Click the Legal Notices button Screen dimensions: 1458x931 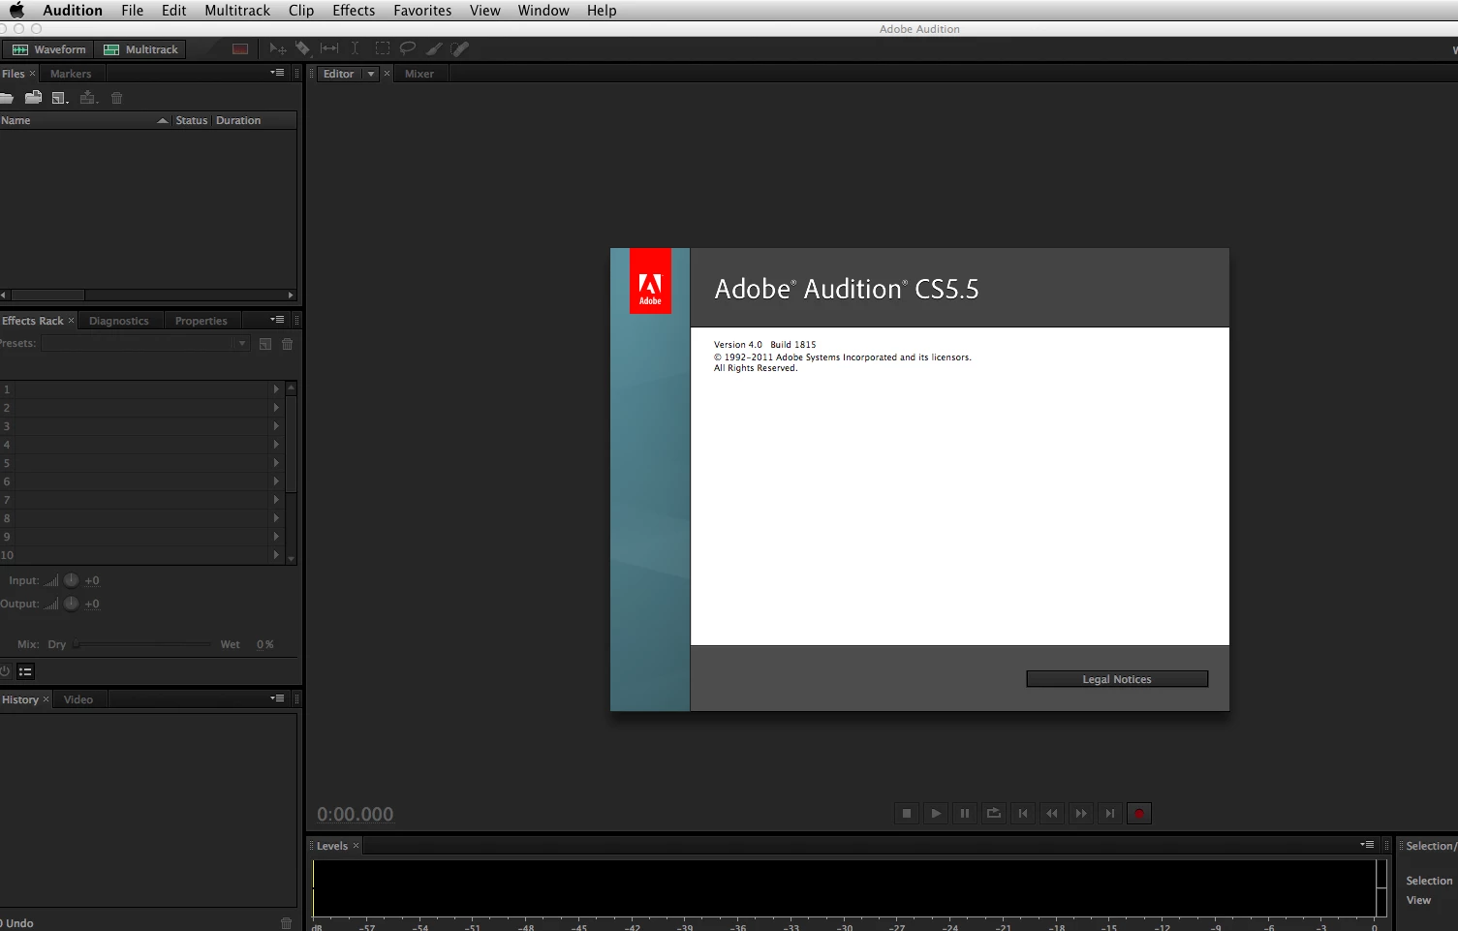point(1117,679)
